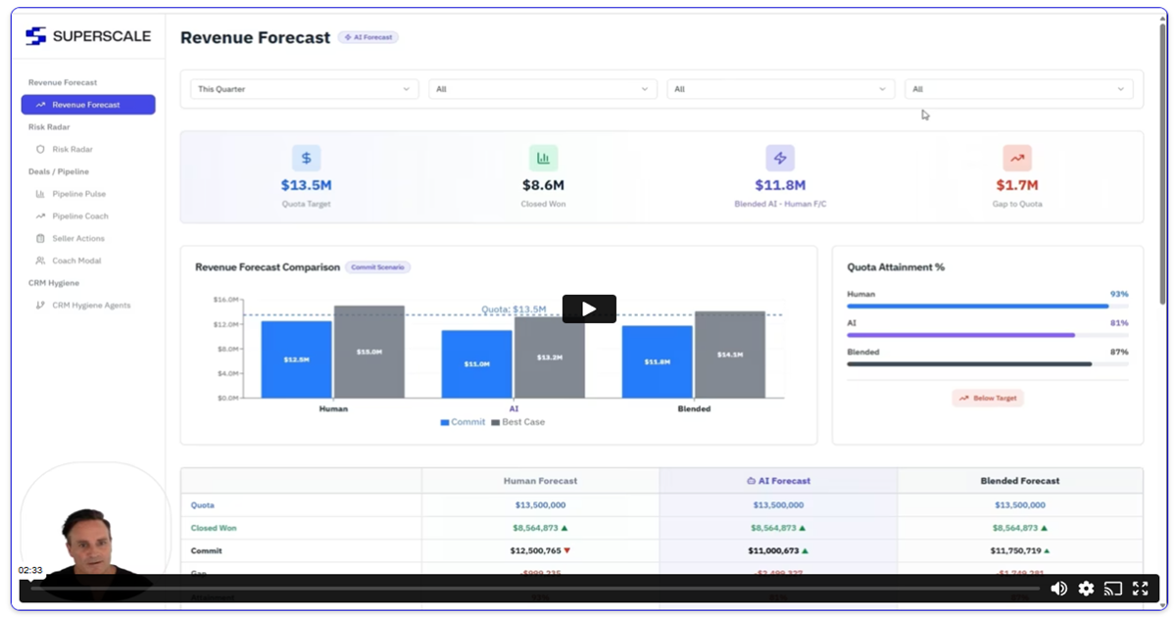Click the Human Commit $12.5M bar
Image resolution: width=1176 pixels, height=617 pixels.
(x=296, y=359)
